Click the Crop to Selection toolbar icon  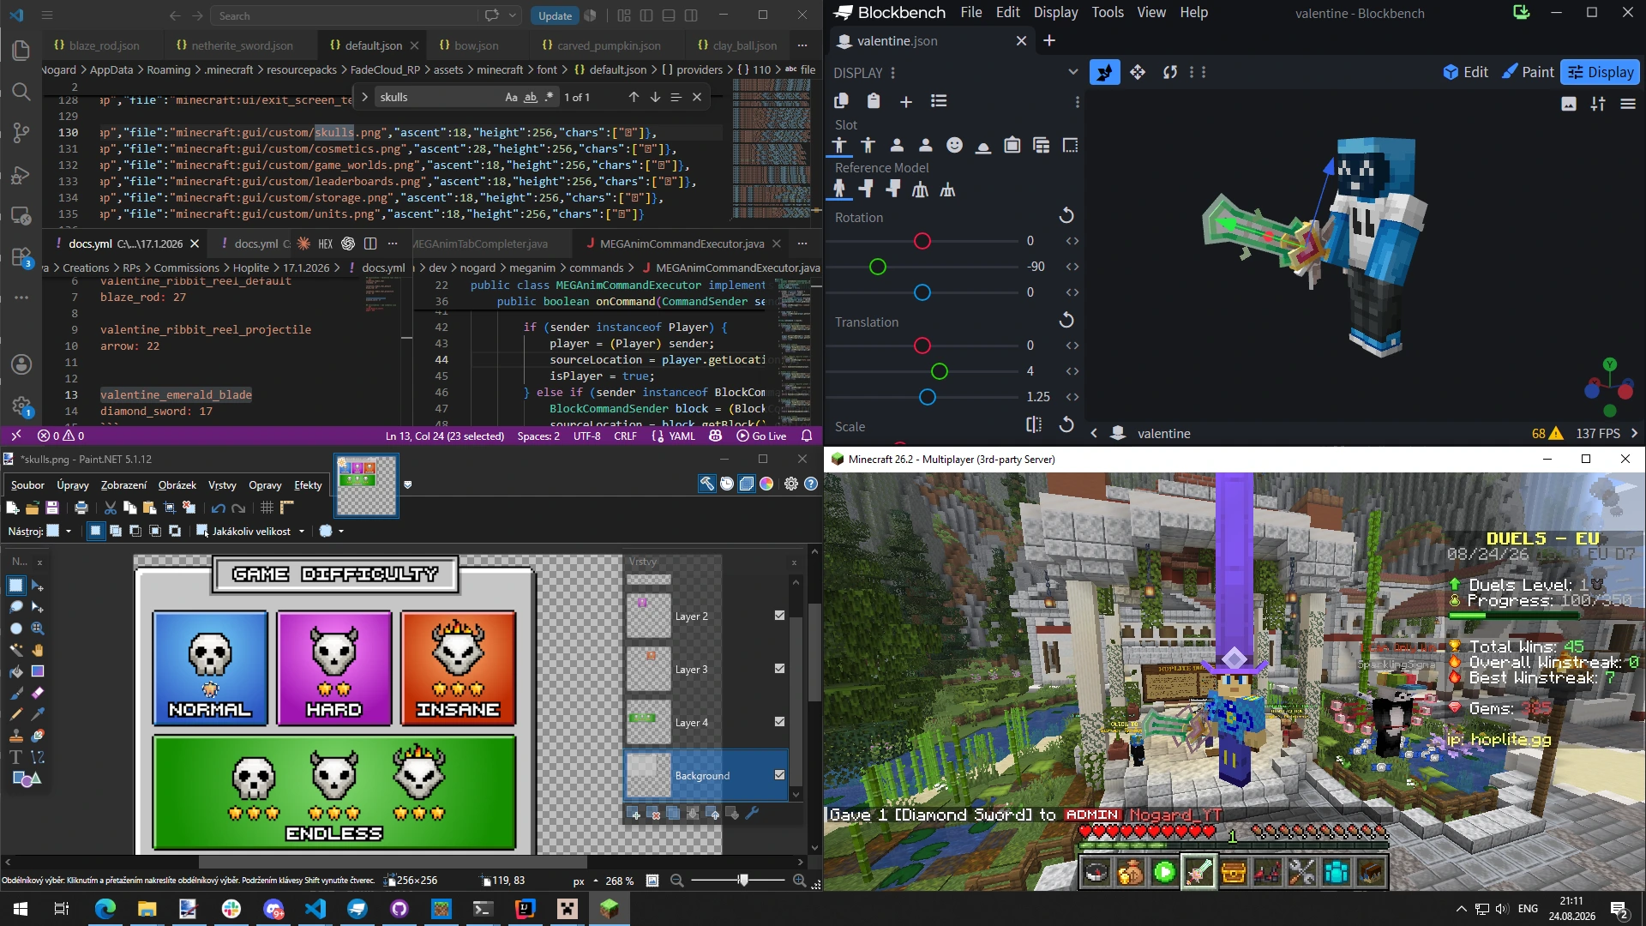click(x=169, y=508)
